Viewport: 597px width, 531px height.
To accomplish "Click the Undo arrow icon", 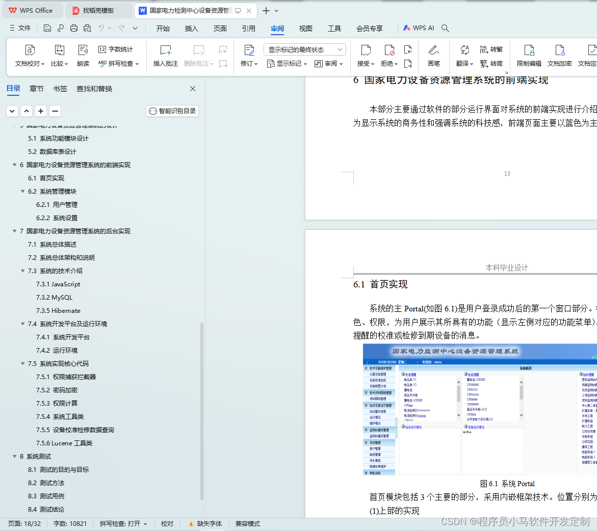I will 101,28.
